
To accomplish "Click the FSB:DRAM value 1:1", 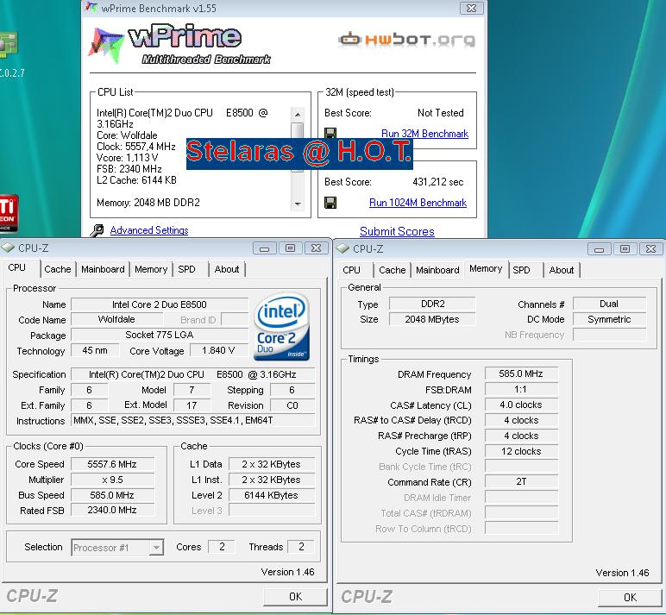I will [521, 390].
